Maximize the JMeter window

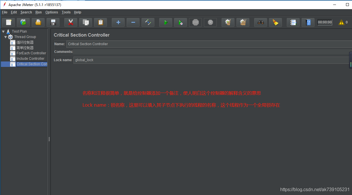pyautogui.click(x=347, y=5)
